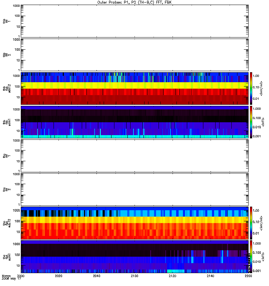This screenshot has width=269, height=286.
Task: Click the '0.001' tick on thc scm1 colorbar
Action: tap(257, 271)
